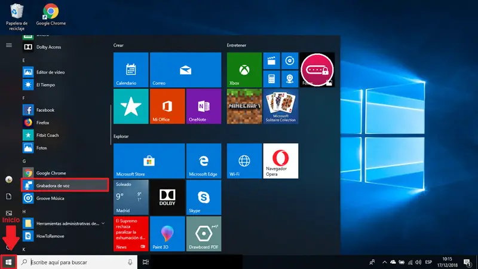Open the small Groove disc tile
This screenshot has width=478, height=269.
pyautogui.click(x=290, y=61)
